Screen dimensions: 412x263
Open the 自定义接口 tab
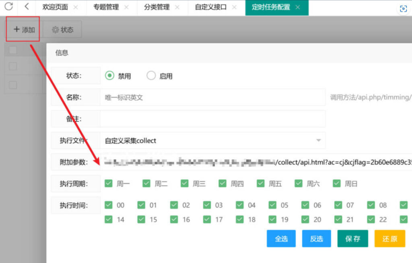(210, 8)
